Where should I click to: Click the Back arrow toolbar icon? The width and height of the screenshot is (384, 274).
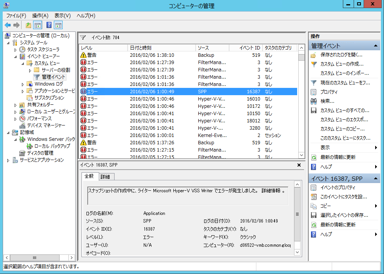(x=8, y=25)
